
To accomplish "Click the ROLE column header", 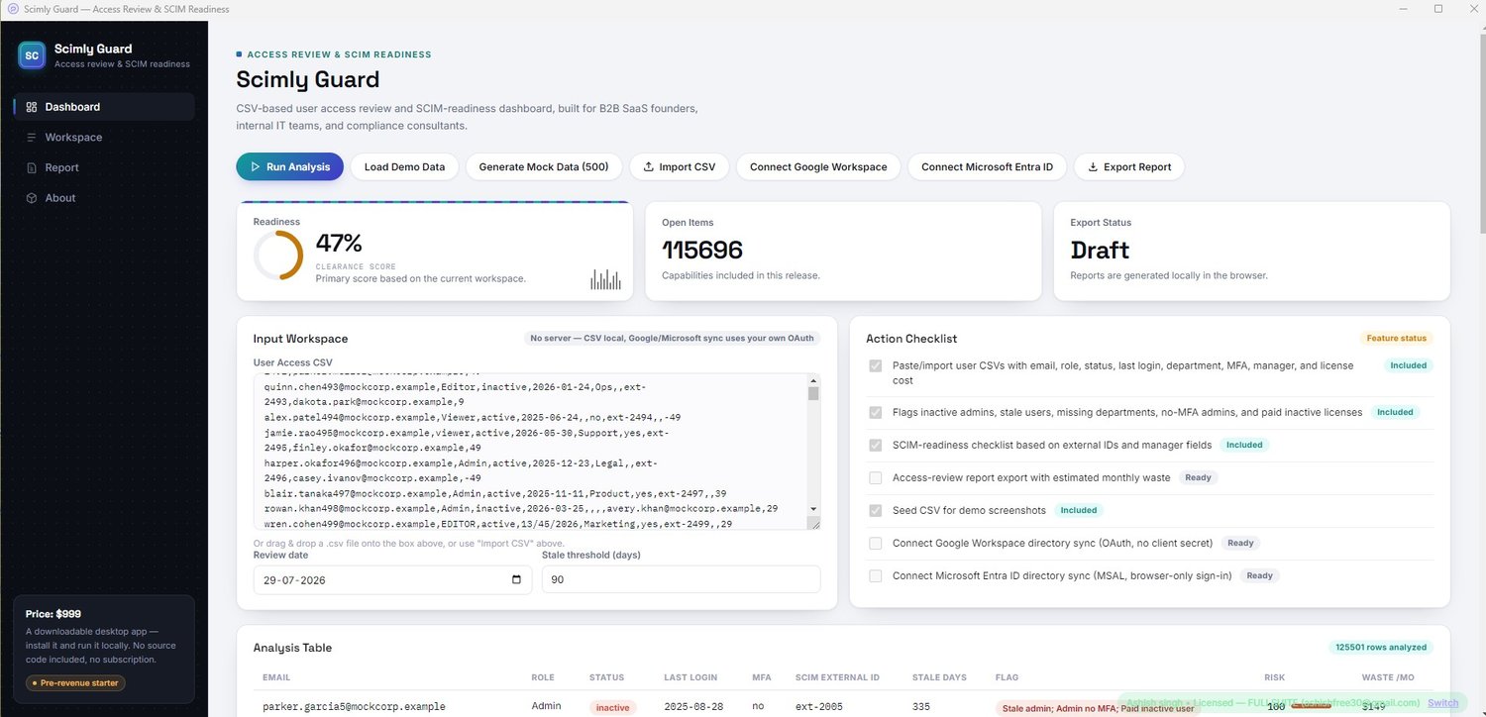I will 543,677.
